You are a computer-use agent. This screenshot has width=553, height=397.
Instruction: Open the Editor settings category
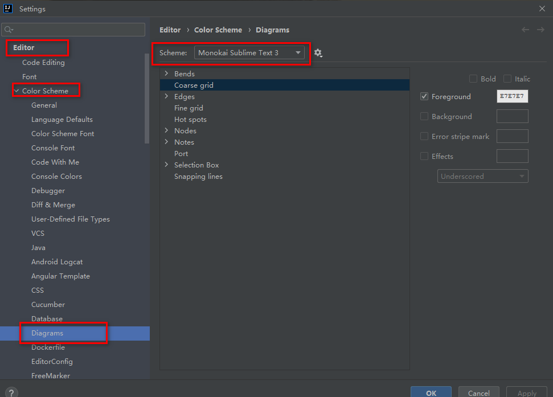(x=23, y=48)
